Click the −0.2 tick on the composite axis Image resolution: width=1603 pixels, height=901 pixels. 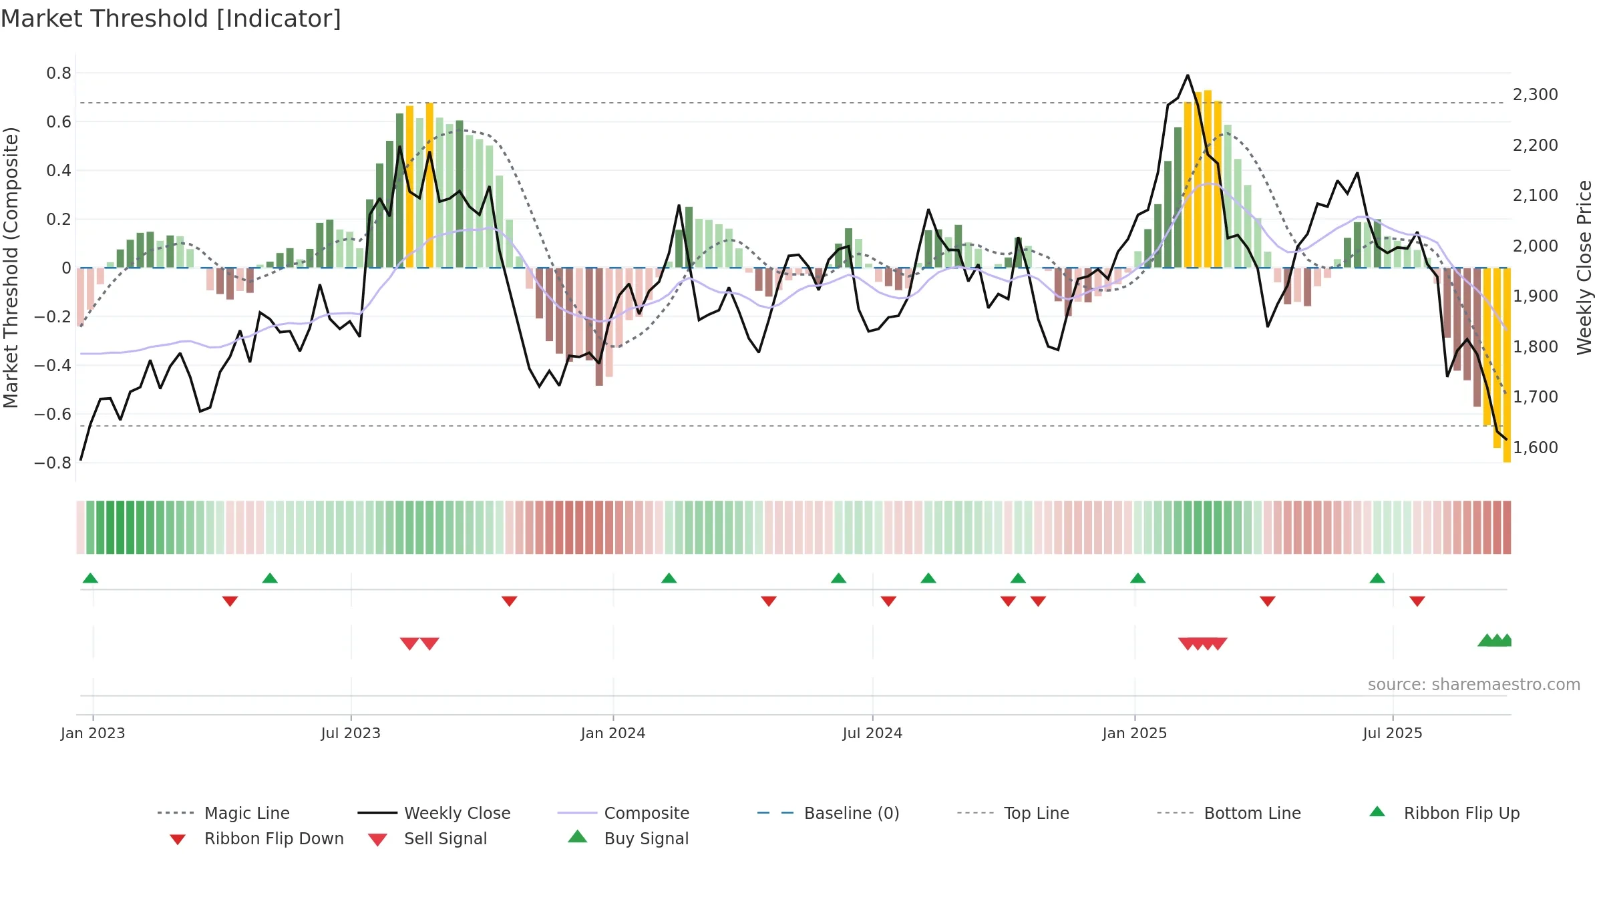click(x=53, y=316)
